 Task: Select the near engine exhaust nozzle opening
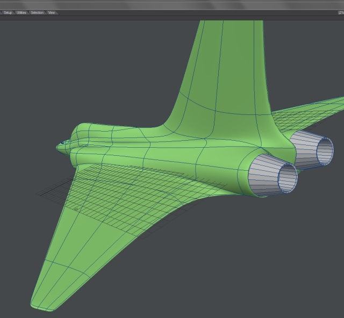coord(288,177)
